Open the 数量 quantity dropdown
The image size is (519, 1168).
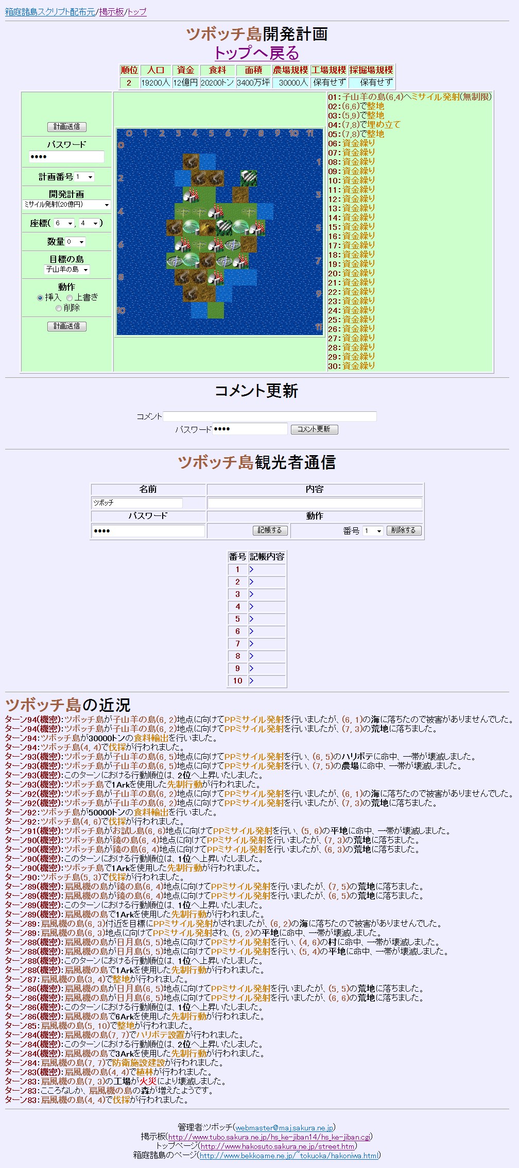coord(75,242)
